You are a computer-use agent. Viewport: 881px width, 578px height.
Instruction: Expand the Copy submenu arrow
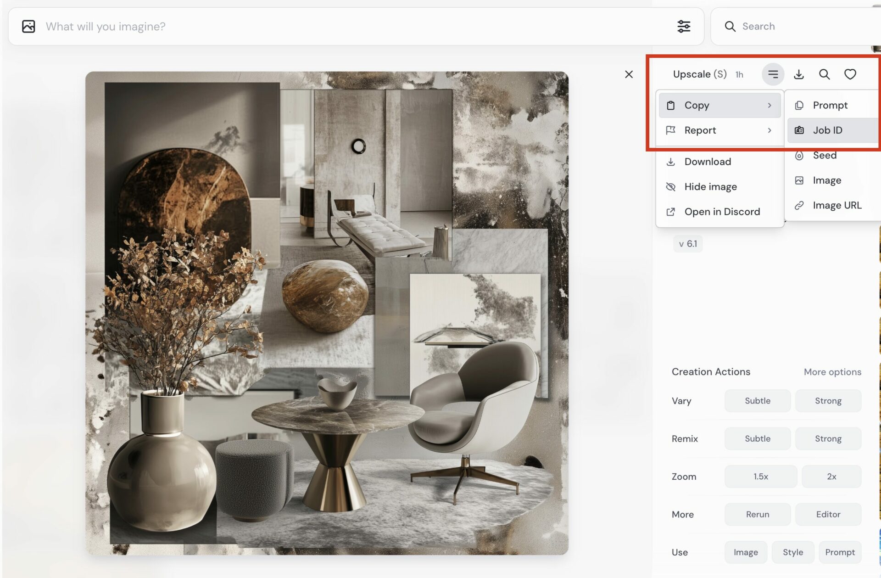pos(769,106)
